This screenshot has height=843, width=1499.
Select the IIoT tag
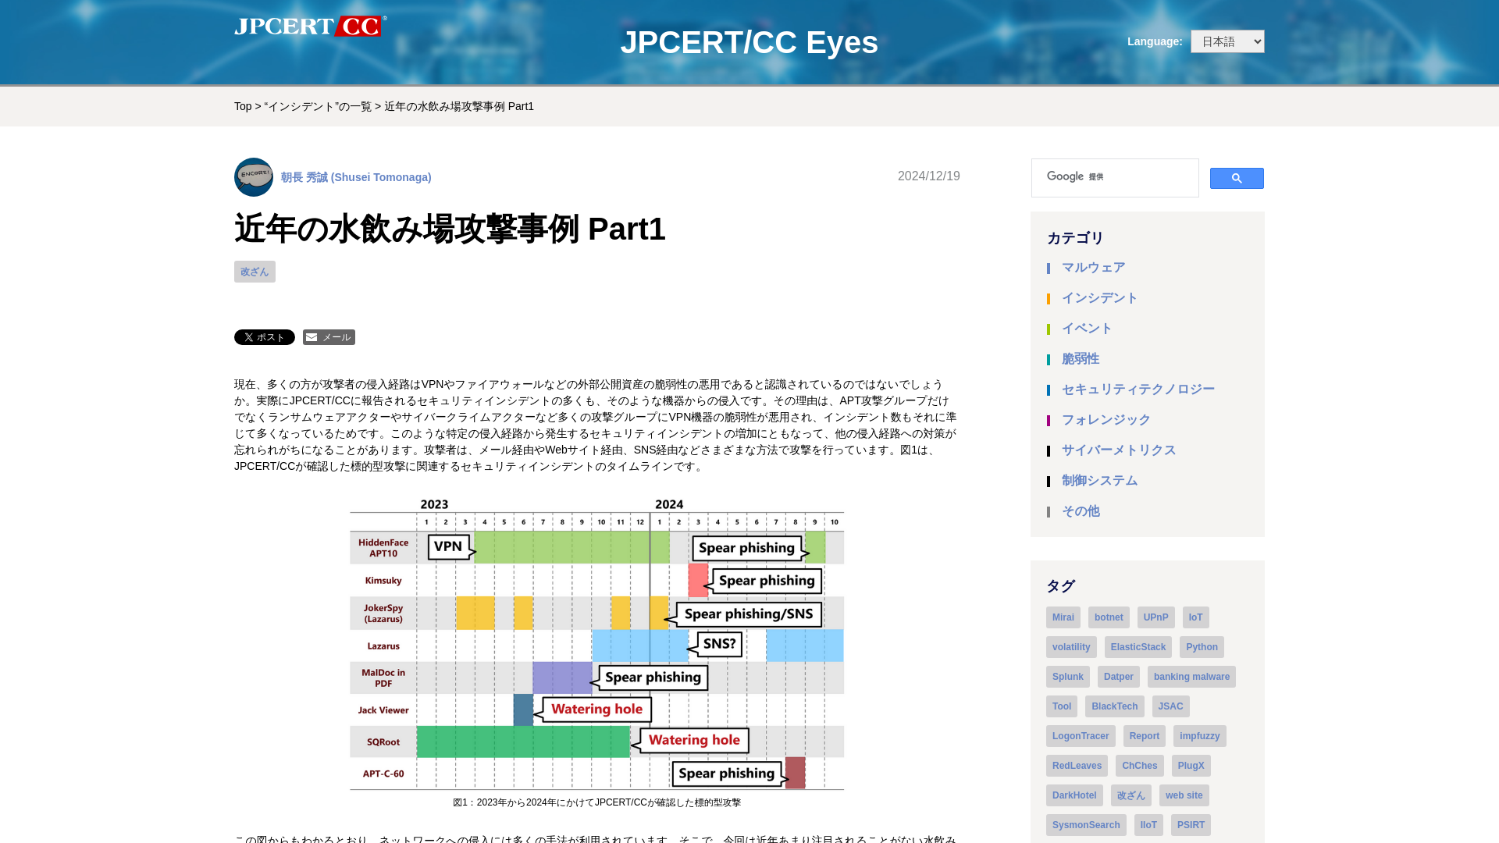point(1148,825)
